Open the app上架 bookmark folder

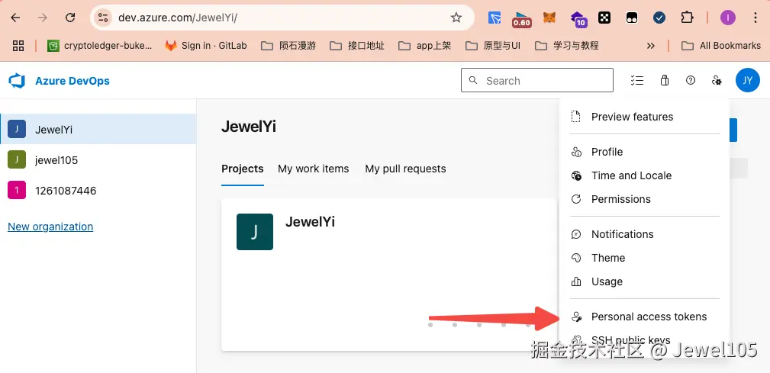click(424, 46)
